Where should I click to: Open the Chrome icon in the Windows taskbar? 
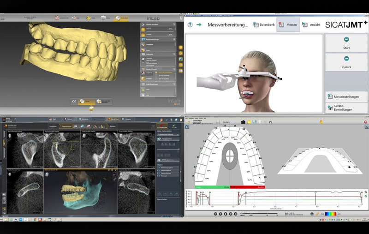[36, 219]
